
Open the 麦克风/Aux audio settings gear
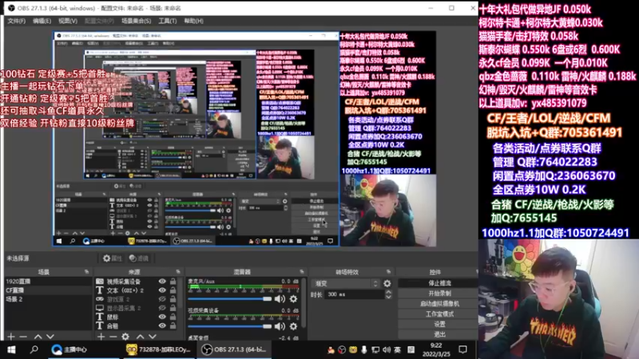[293, 299]
